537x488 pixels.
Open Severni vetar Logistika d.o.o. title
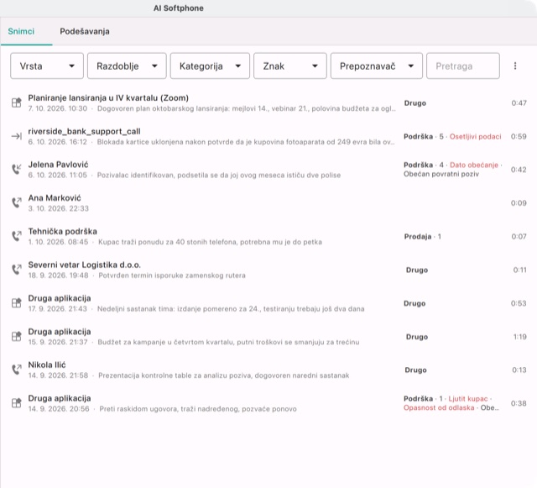point(84,265)
